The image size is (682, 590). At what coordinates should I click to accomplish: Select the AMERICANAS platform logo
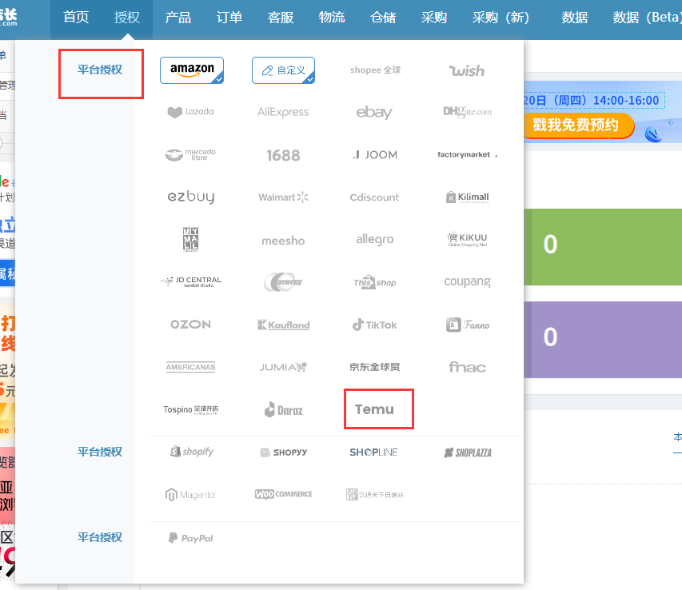pos(190,367)
